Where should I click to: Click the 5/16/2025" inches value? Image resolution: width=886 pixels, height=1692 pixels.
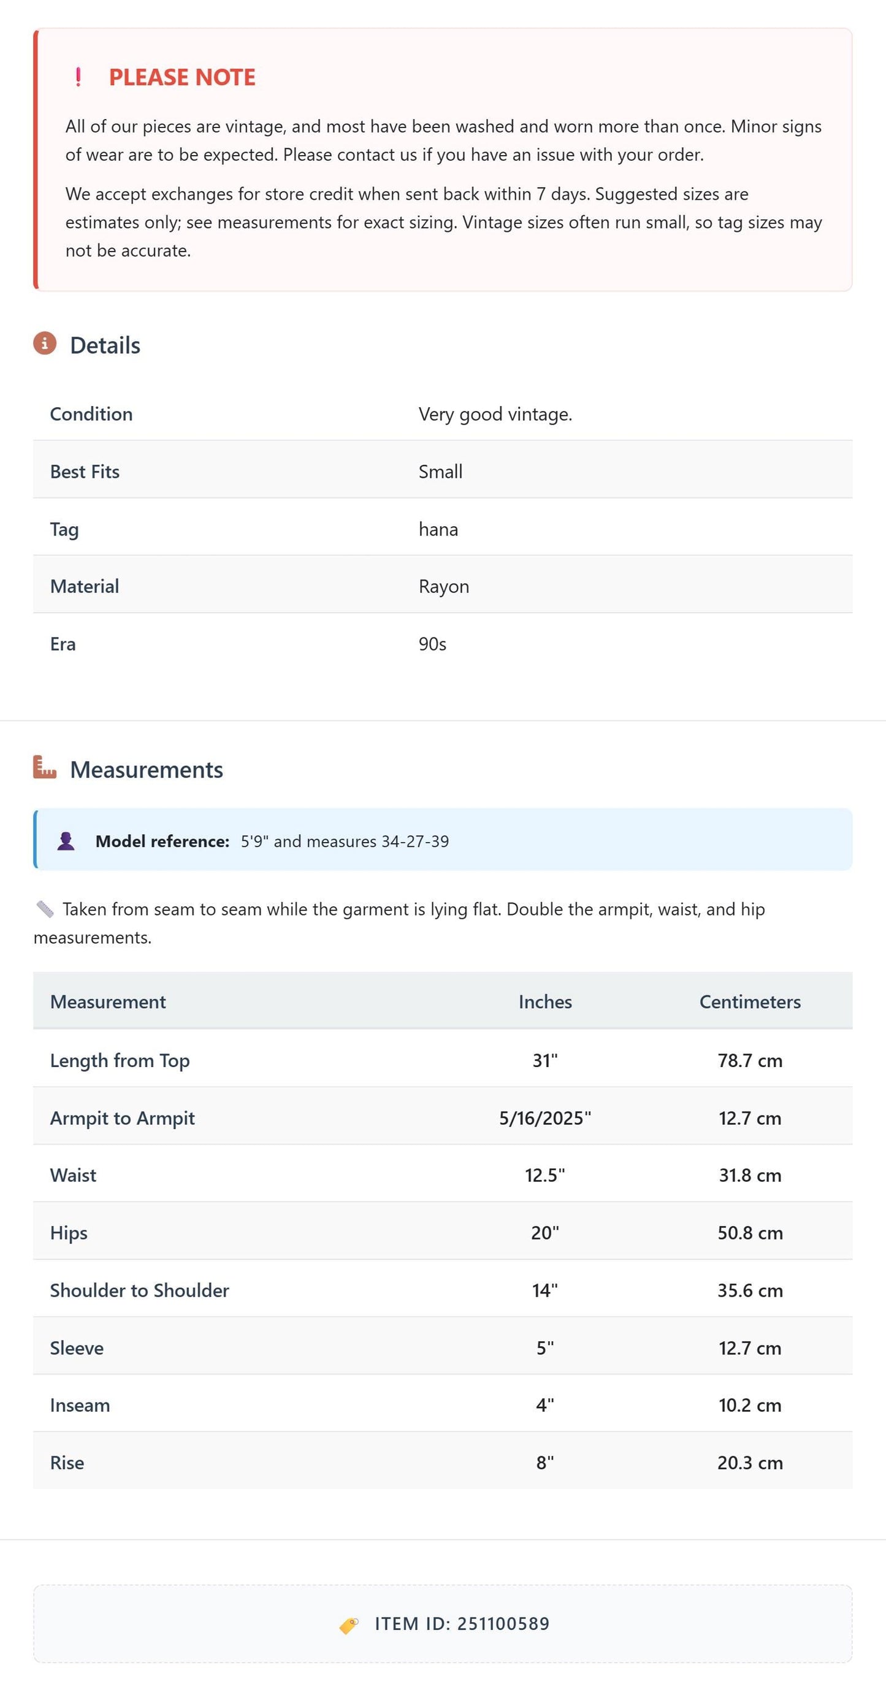[545, 1118]
